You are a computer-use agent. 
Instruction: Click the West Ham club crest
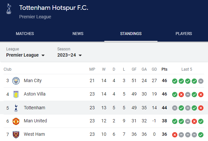16,134
